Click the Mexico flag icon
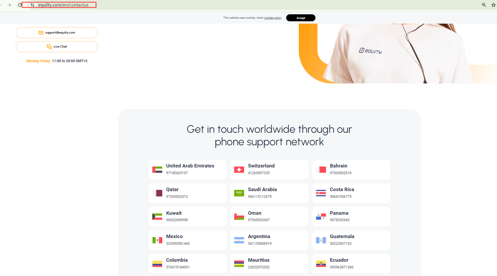Image resolution: width=497 pixels, height=276 pixels. pyautogui.click(x=157, y=240)
